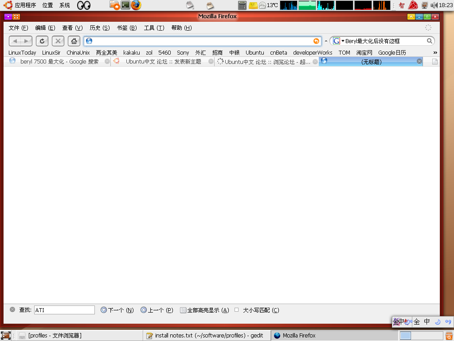Click the purple window menu button
This screenshot has width=454, height=341.
point(8,16)
